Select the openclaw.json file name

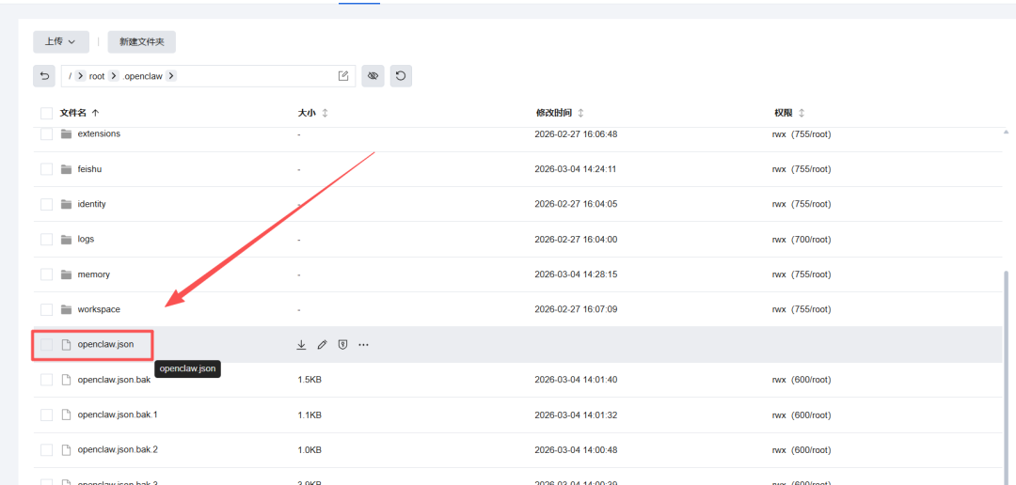105,345
